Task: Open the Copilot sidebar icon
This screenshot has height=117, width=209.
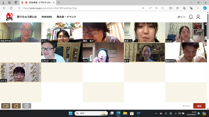Action: [x=205, y=8]
